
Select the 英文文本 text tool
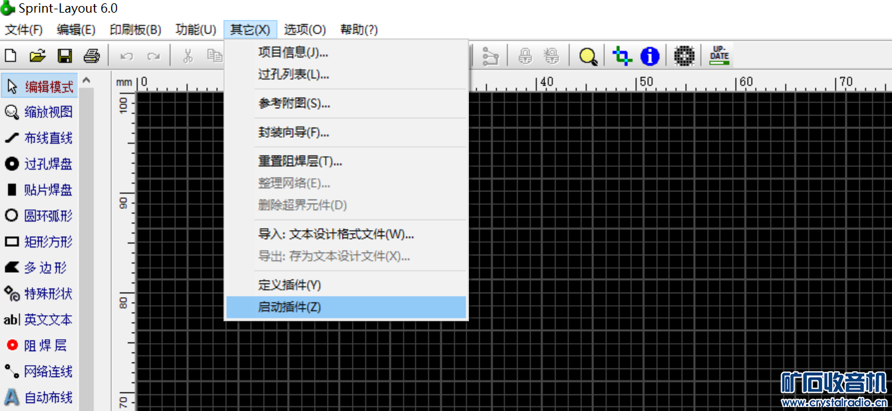point(39,320)
